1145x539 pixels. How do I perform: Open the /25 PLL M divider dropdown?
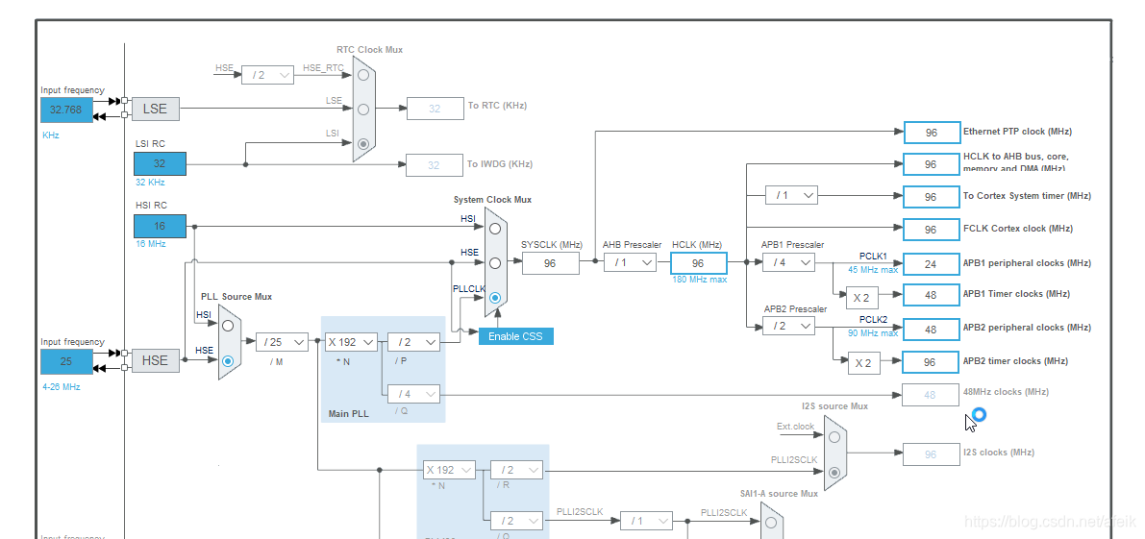(282, 341)
